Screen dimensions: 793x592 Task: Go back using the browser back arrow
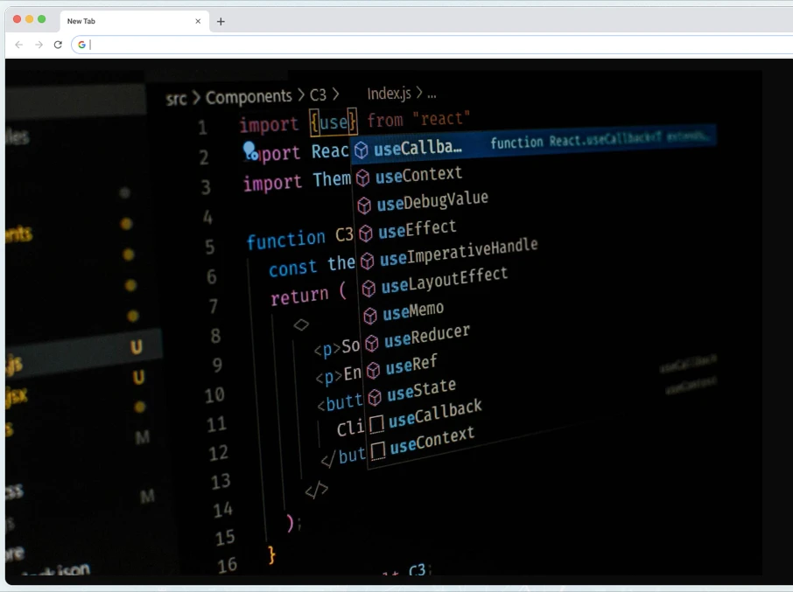click(x=19, y=45)
